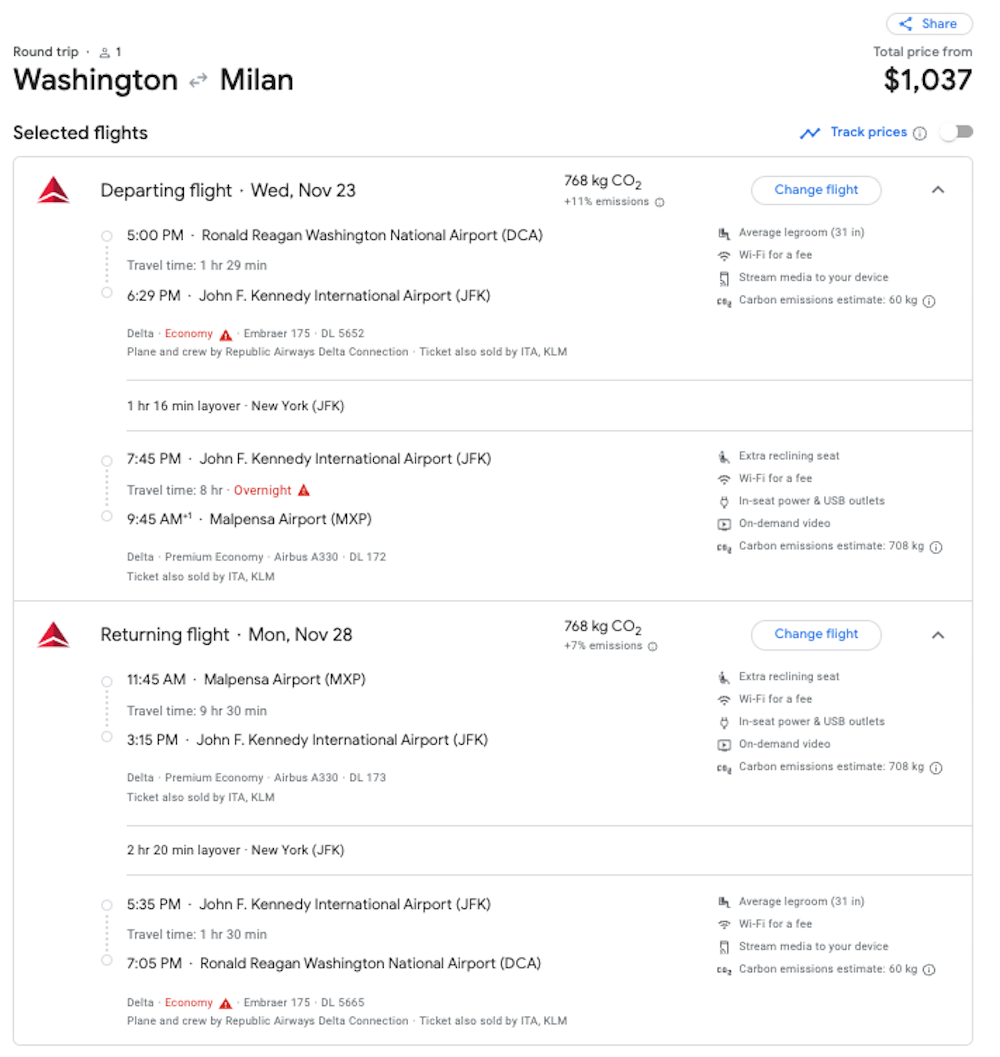The image size is (1000, 1057).
Task: Click the on-demand video icon
Action: pyautogui.click(x=725, y=524)
